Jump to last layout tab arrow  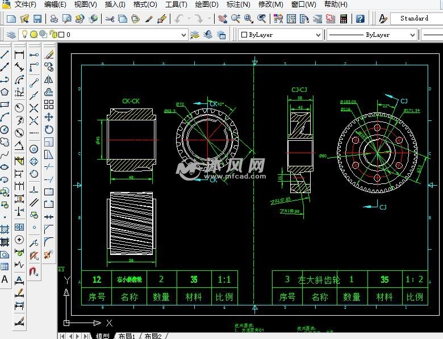pyautogui.click(x=86, y=336)
